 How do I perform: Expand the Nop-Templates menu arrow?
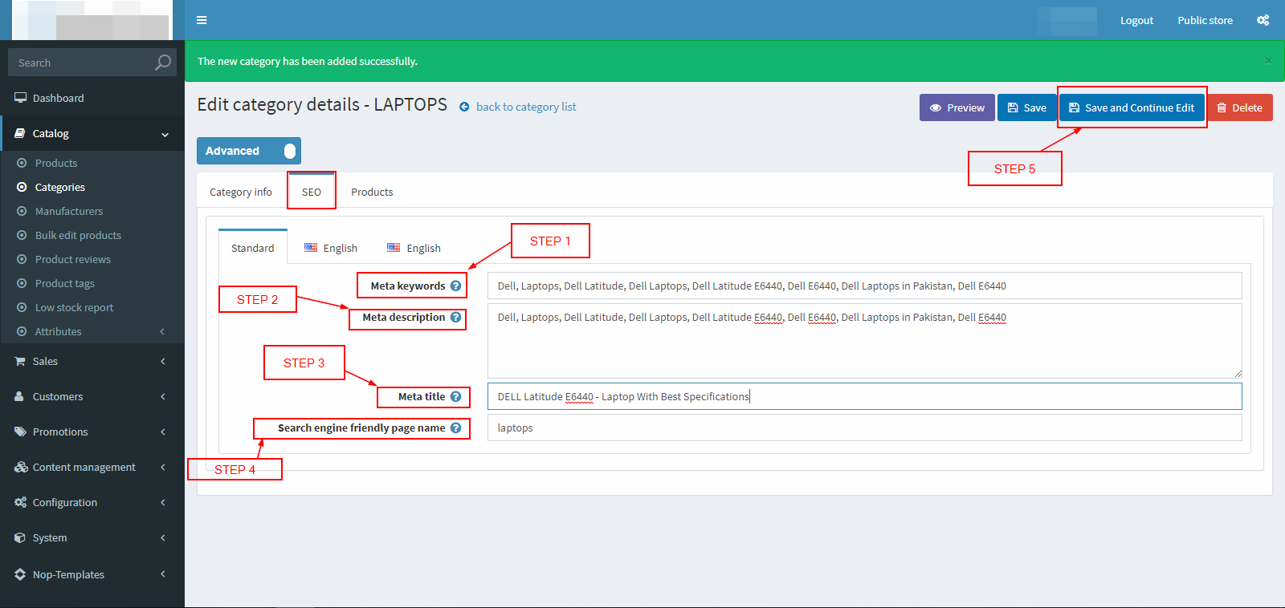pos(163,574)
